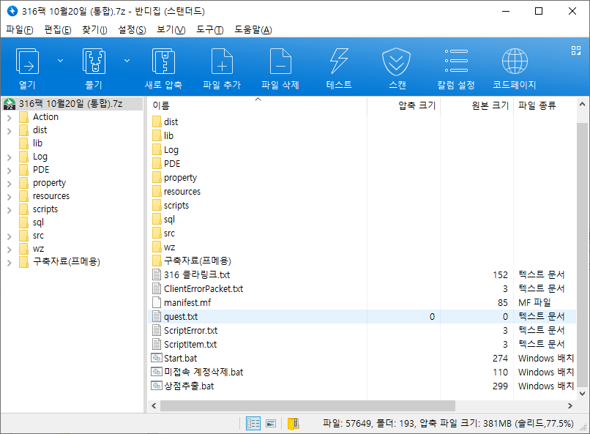Click the toolbar layout grid icon
The image size is (590, 434).
click(x=575, y=50)
